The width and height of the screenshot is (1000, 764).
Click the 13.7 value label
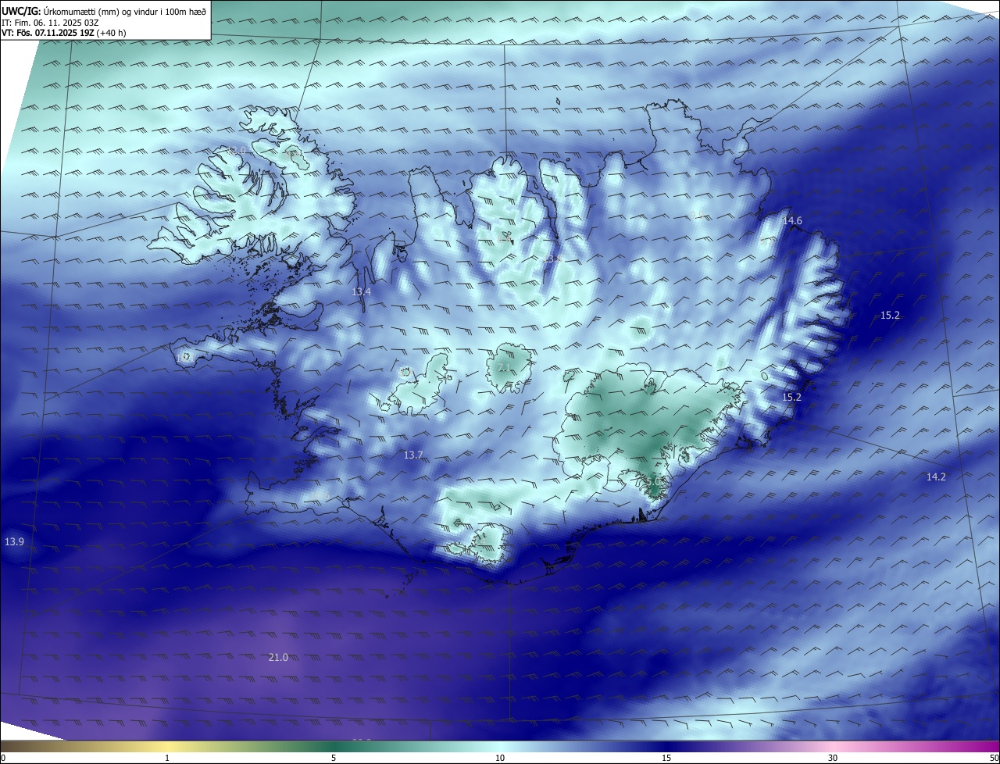point(412,455)
